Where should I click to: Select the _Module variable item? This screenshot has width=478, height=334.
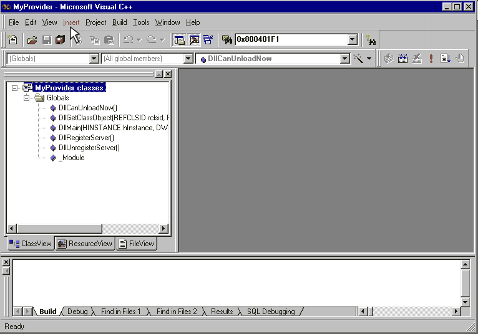tap(72, 158)
